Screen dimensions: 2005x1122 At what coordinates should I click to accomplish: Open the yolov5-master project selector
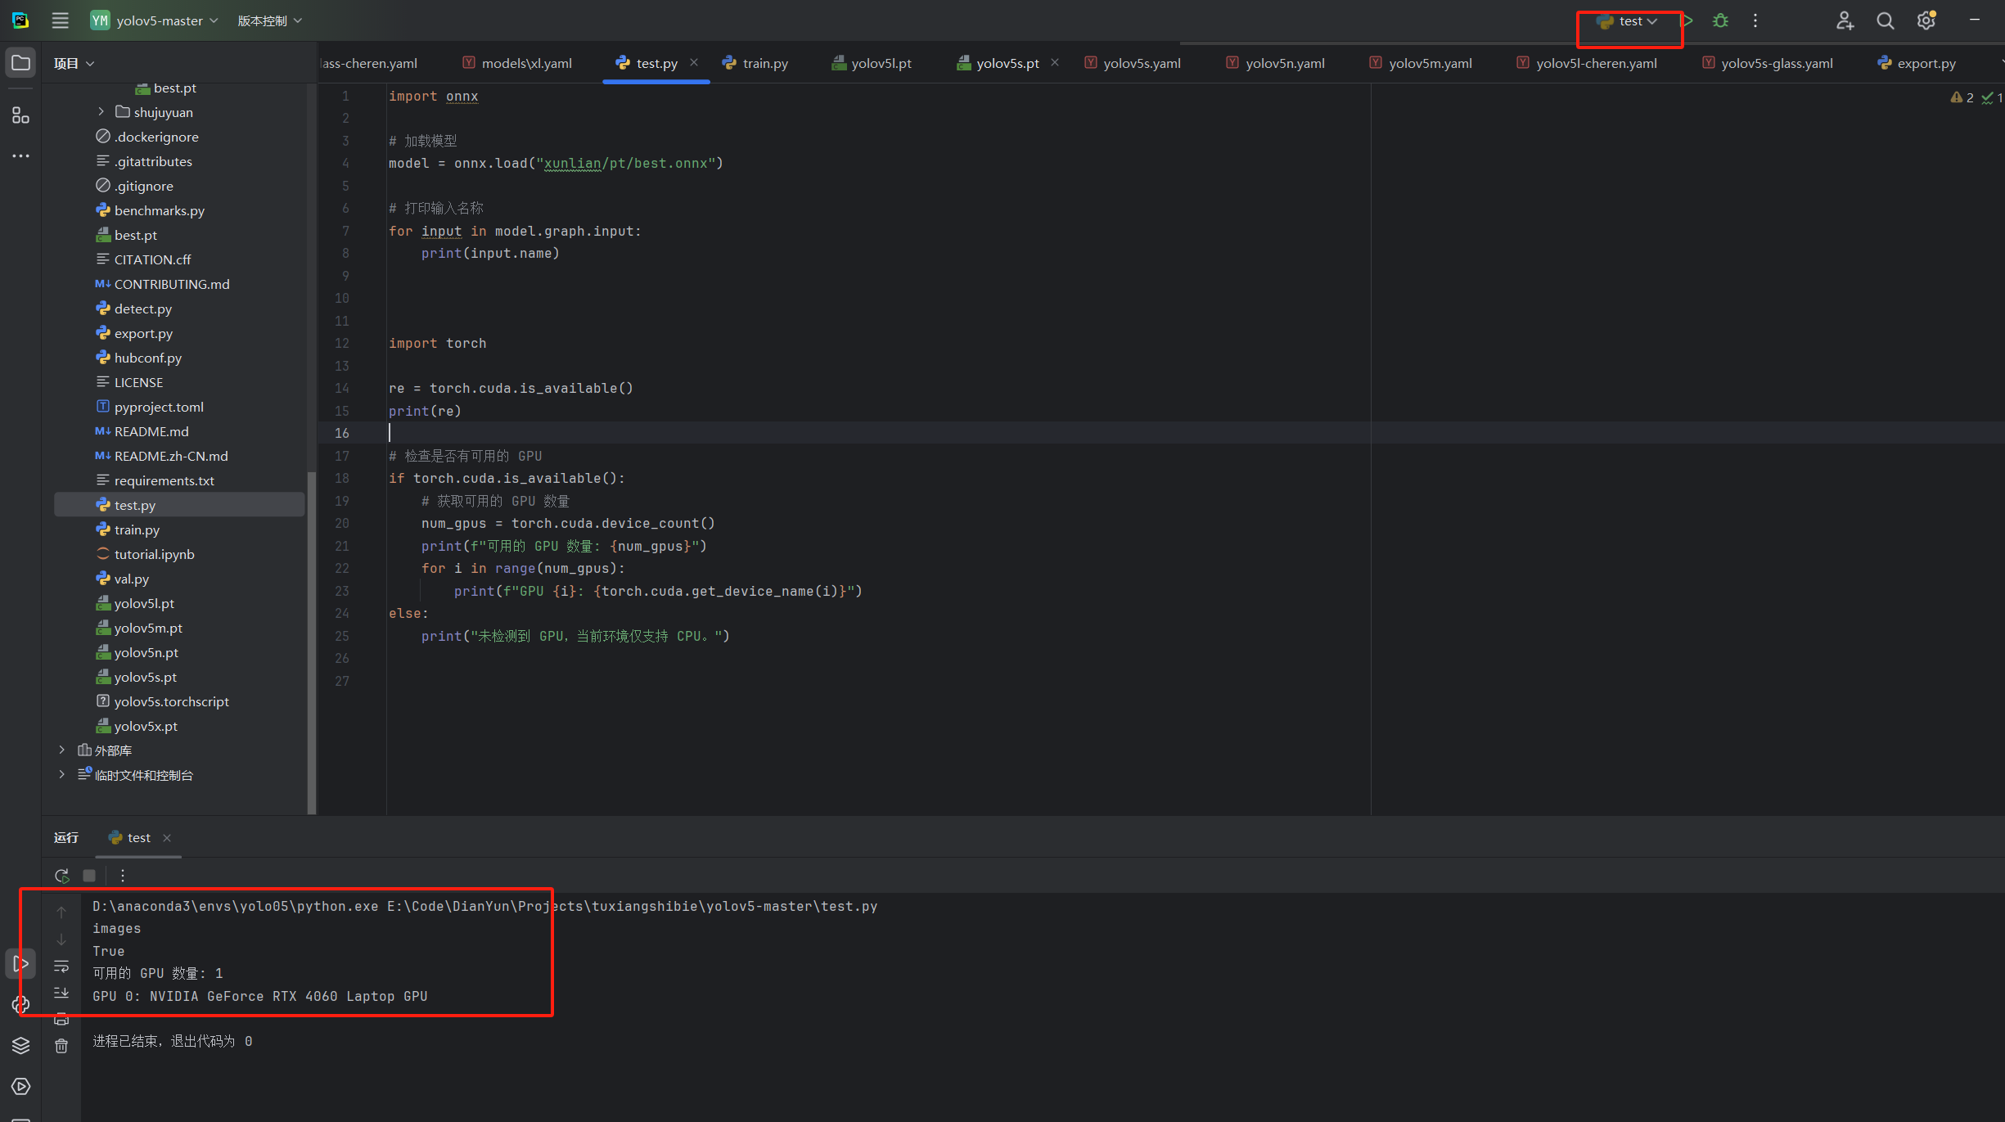tap(159, 20)
